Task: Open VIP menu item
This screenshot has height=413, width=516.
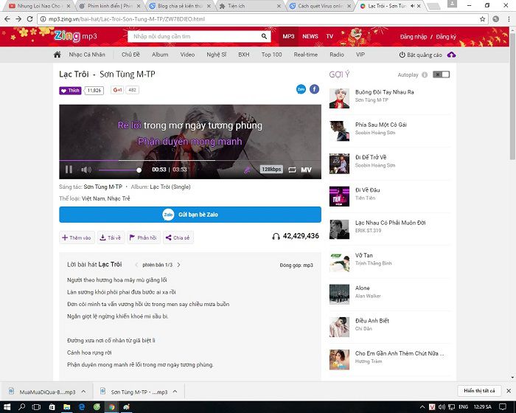Action: point(360,55)
